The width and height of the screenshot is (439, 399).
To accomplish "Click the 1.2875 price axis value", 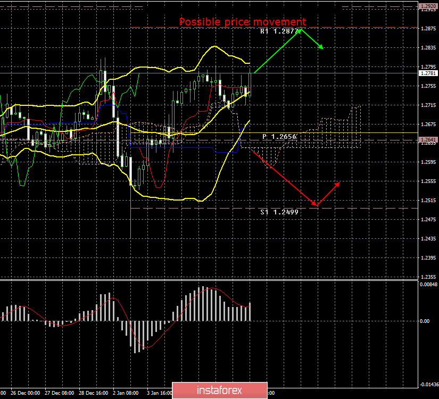I will (x=428, y=29).
